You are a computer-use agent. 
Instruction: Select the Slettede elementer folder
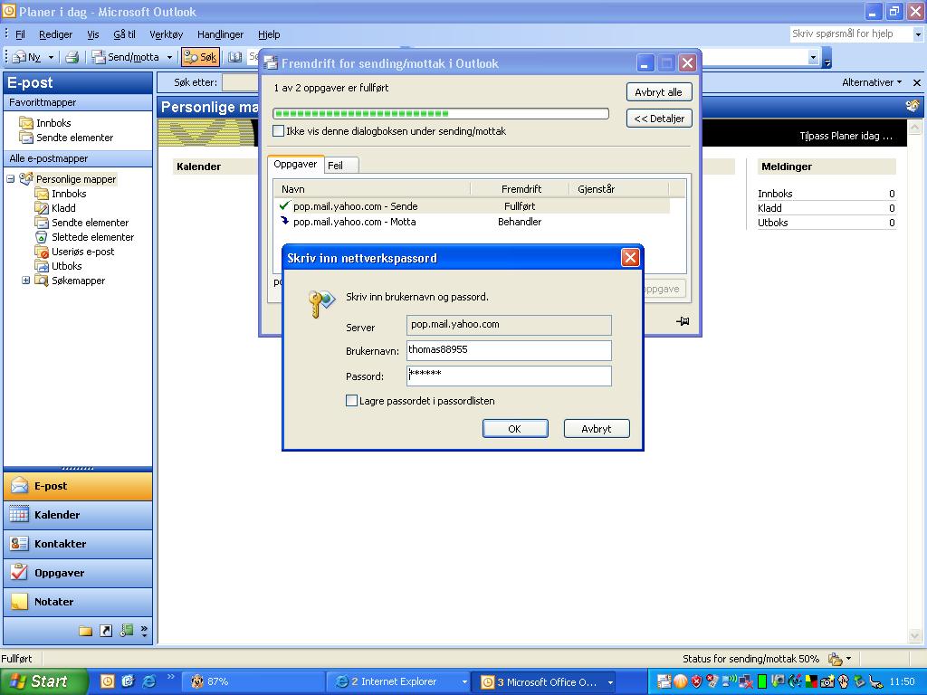pyautogui.click(x=84, y=237)
